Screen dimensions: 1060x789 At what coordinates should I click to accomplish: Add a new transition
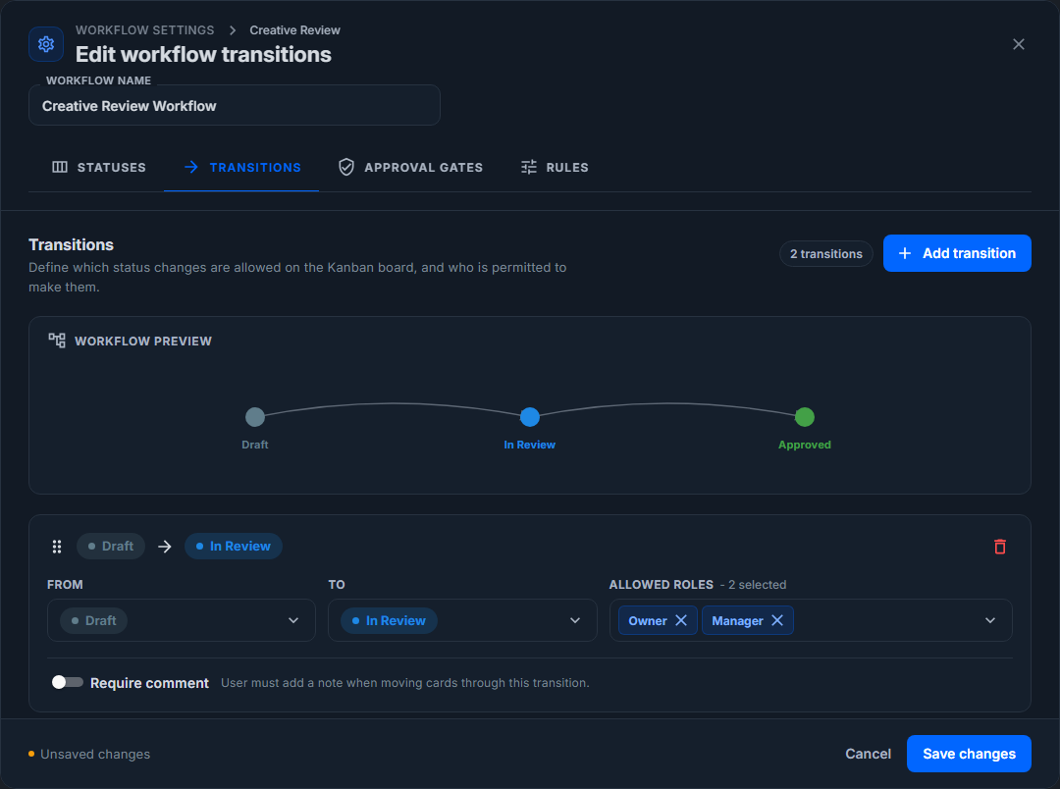coord(957,253)
